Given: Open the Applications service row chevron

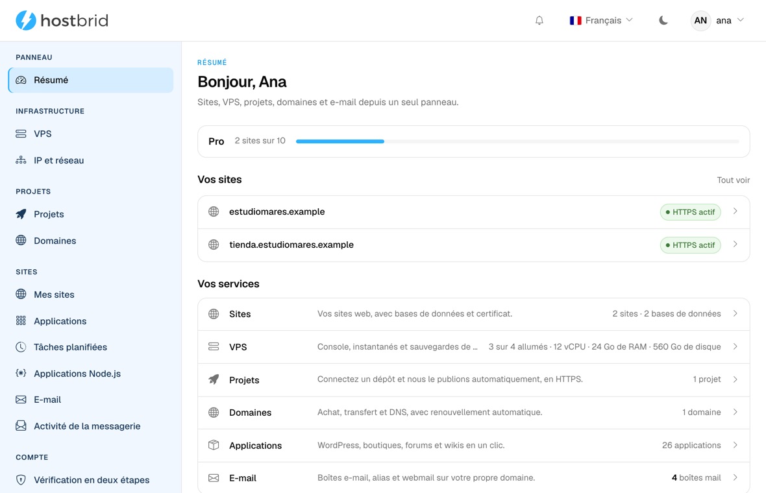Looking at the screenshot, I should [735, 445].
